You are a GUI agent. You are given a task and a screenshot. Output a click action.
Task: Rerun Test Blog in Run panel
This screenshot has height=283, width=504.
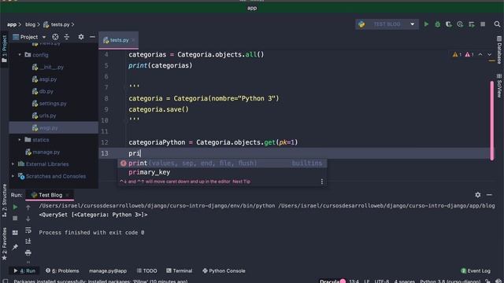[15, 208]
